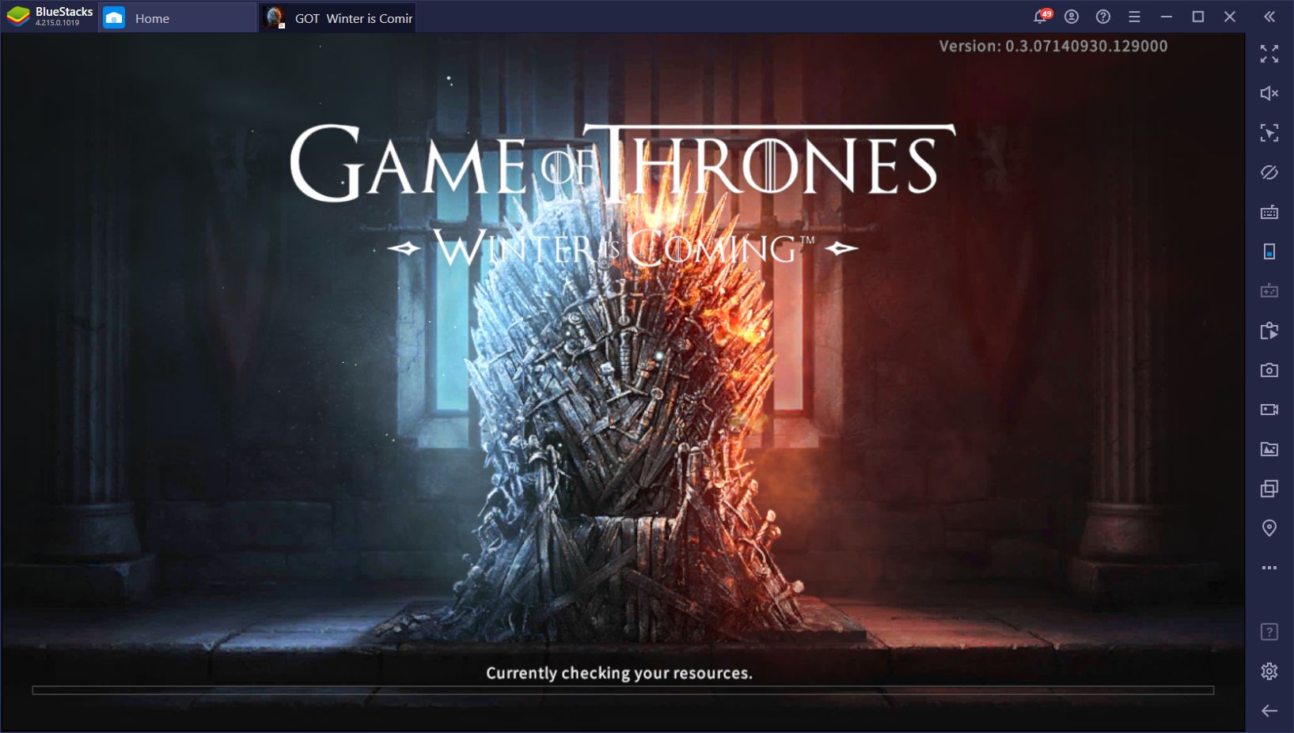Screen dimensions: 1294x733
Task: Close the BlueStacks window
Action: point(1230,17)
